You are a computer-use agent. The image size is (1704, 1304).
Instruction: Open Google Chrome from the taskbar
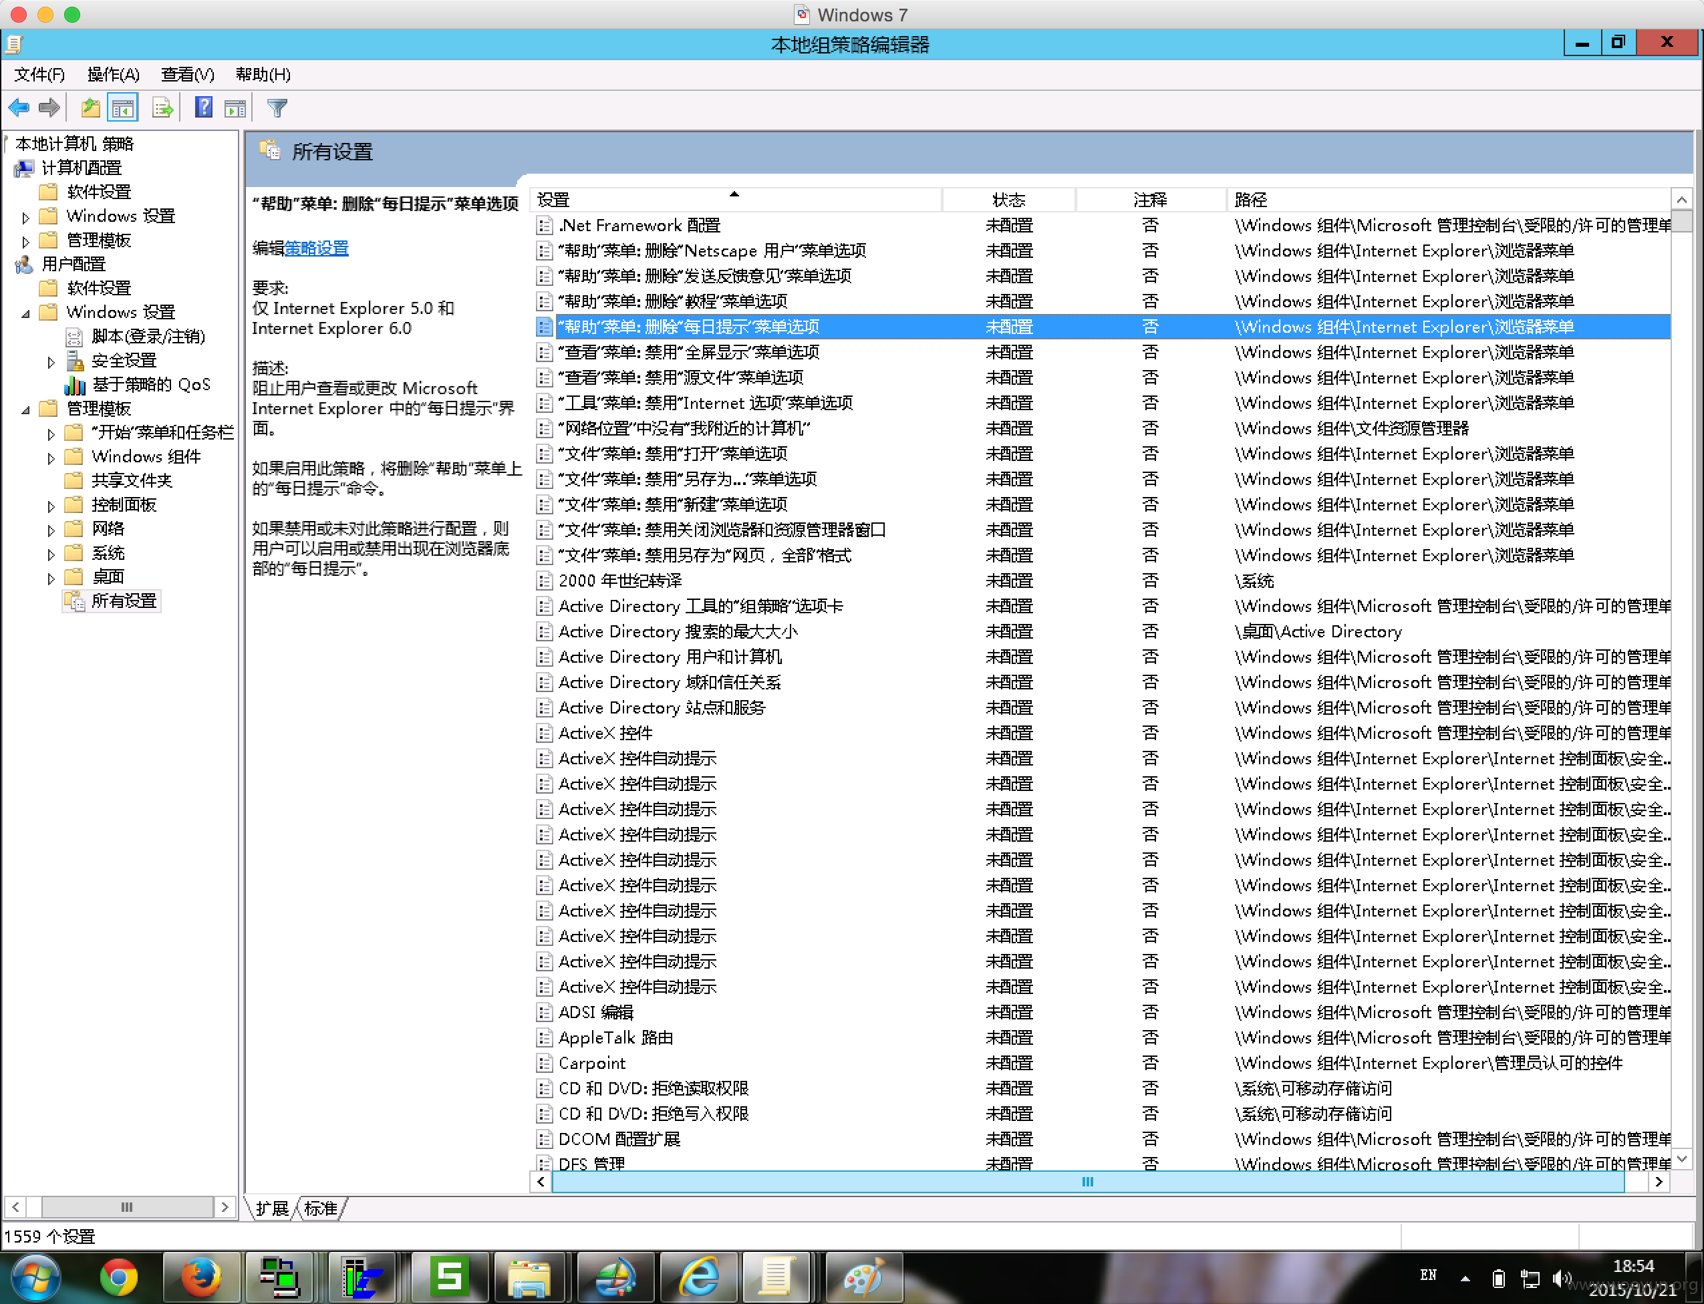tap(118, 1277)
